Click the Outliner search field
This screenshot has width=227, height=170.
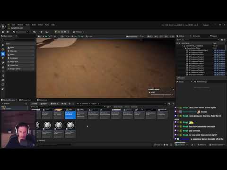(x=201, y=40)
